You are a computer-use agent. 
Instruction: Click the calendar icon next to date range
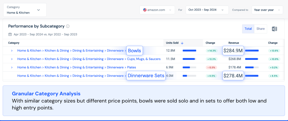[10, 34]
